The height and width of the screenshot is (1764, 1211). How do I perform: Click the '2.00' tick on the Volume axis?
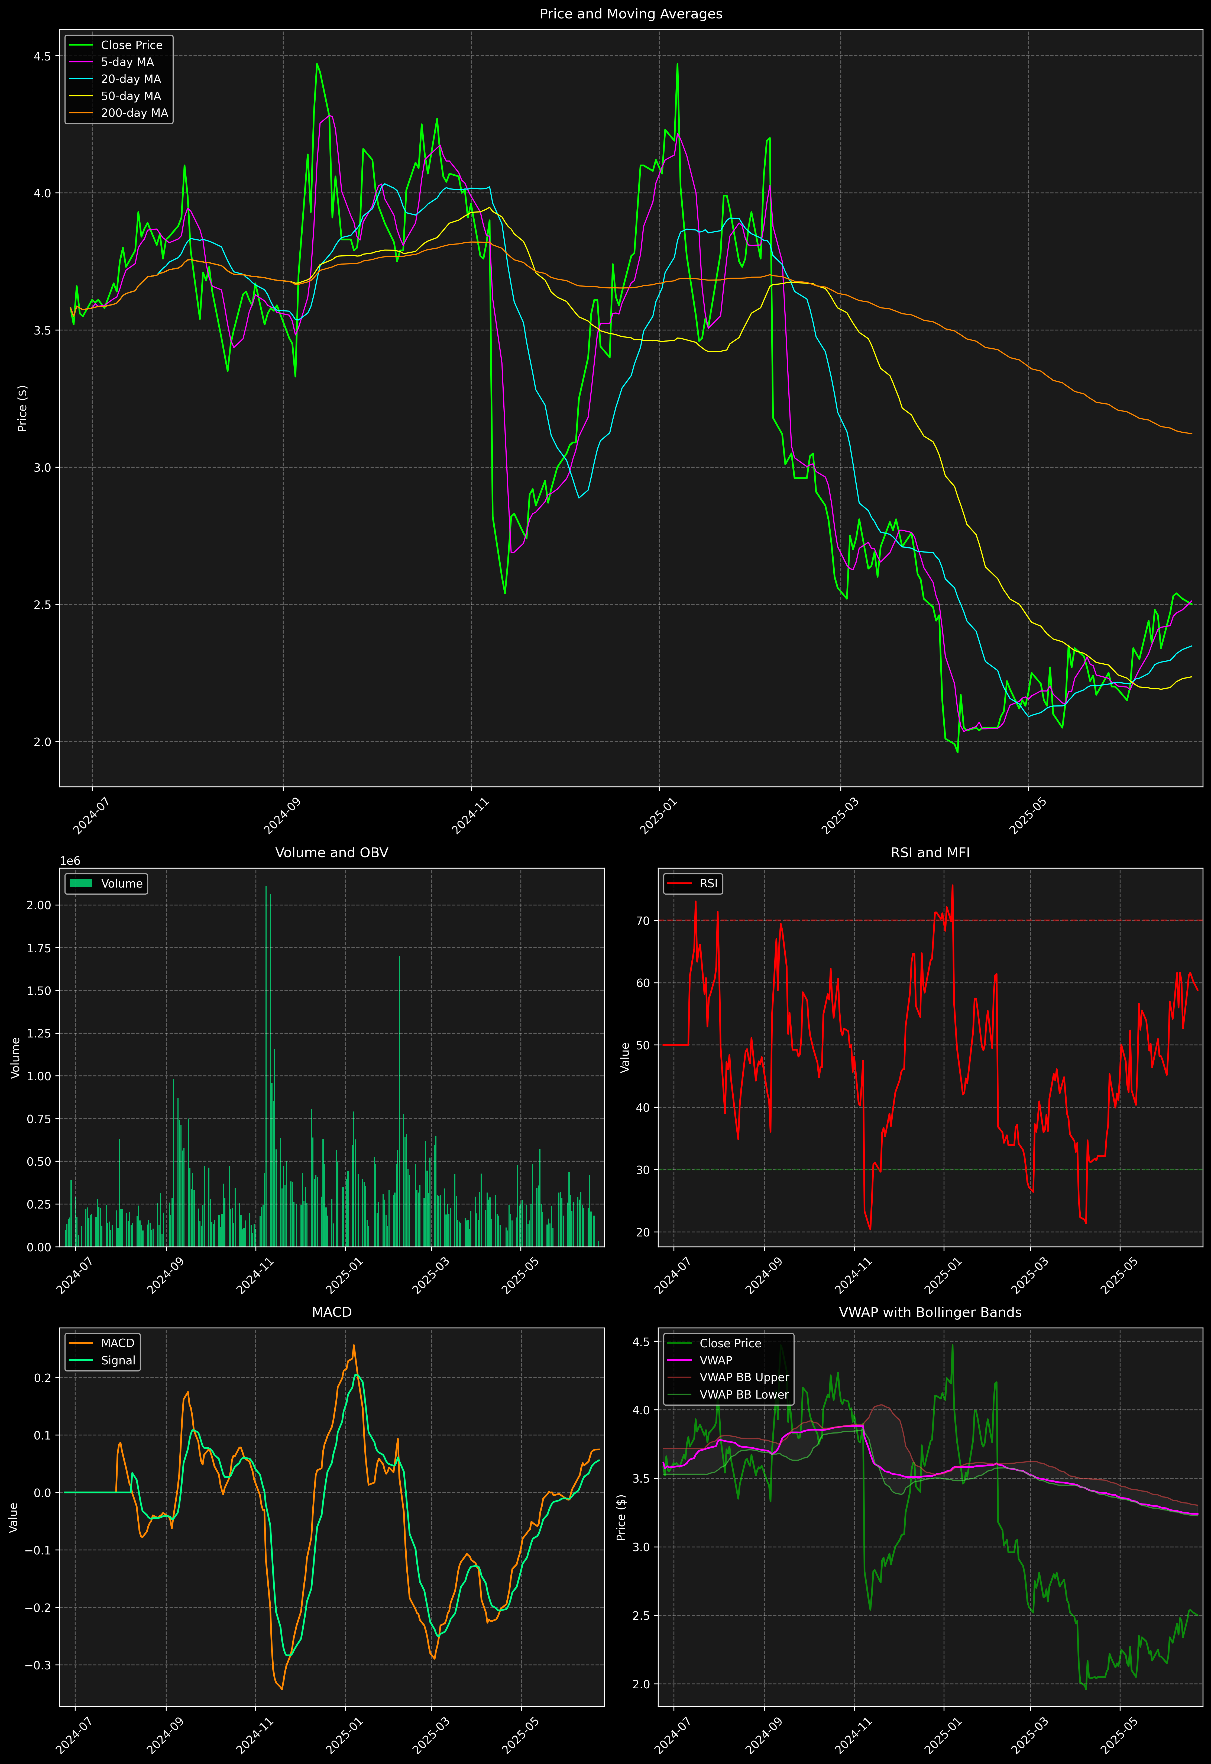coord(39,905)
